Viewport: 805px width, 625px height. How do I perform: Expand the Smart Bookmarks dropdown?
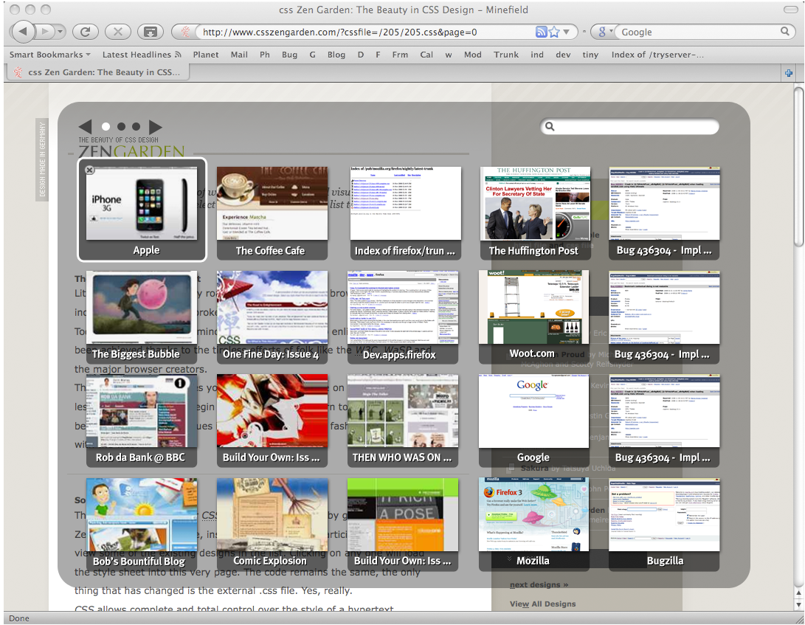49,55
